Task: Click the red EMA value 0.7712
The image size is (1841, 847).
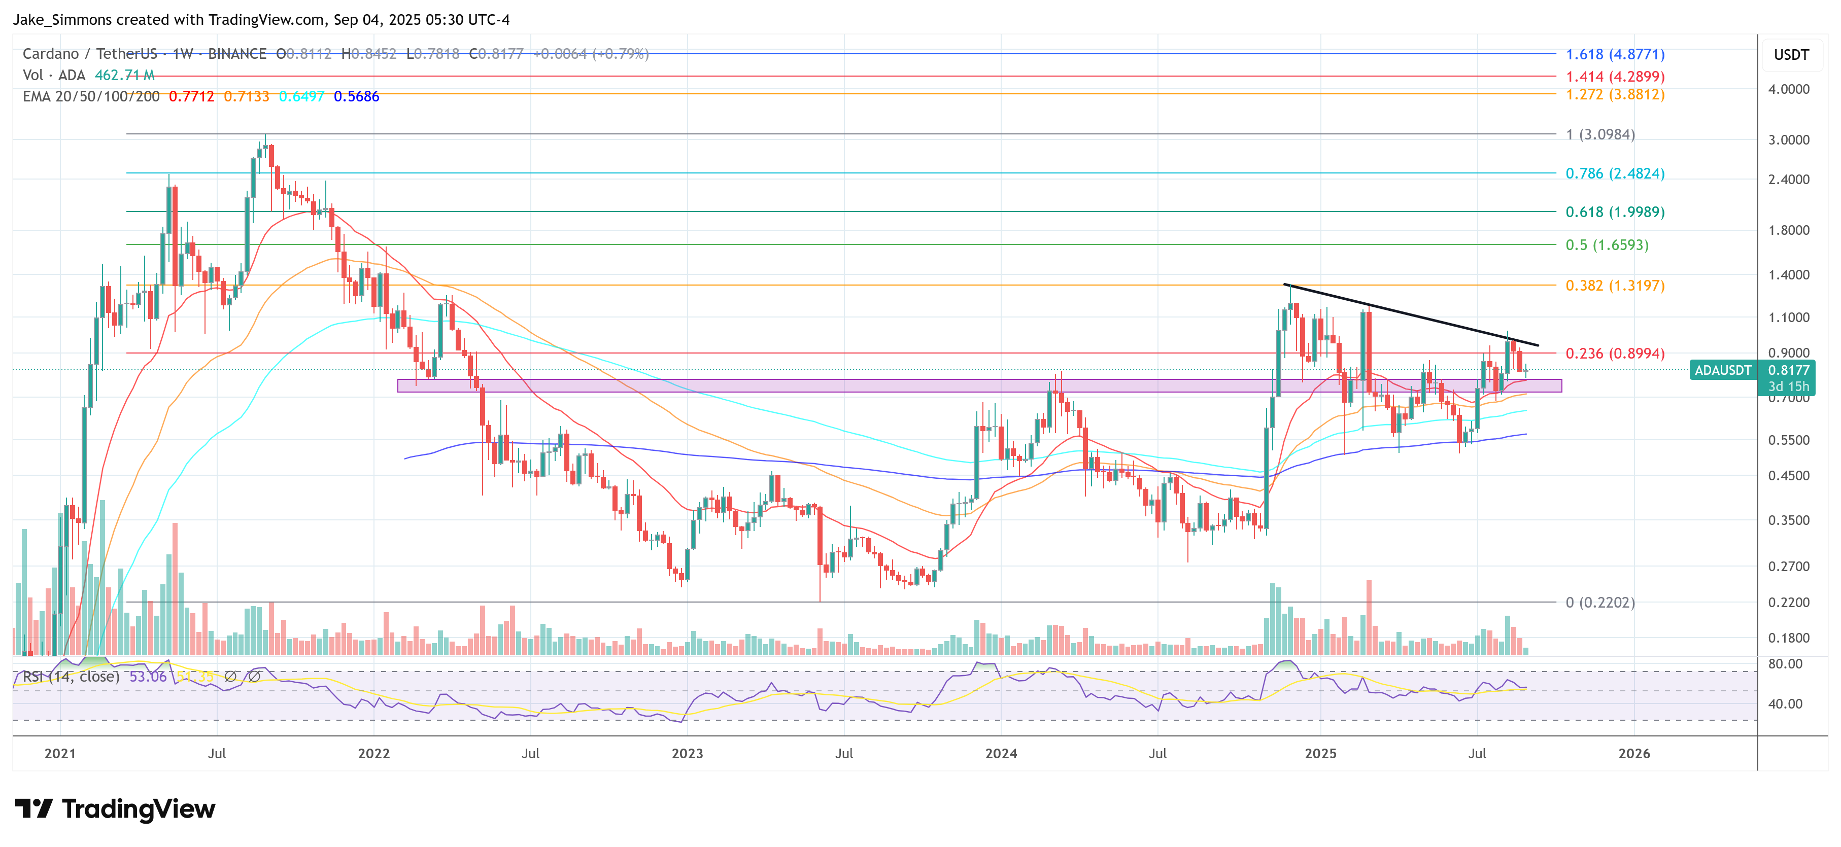Action: [x=193, y=96]
